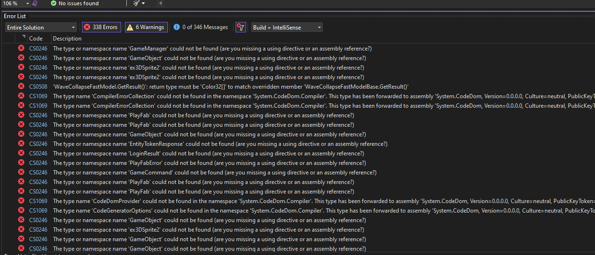Sort errors by the Code column header
Screen dimensions: 595x255
click(36, 39)
